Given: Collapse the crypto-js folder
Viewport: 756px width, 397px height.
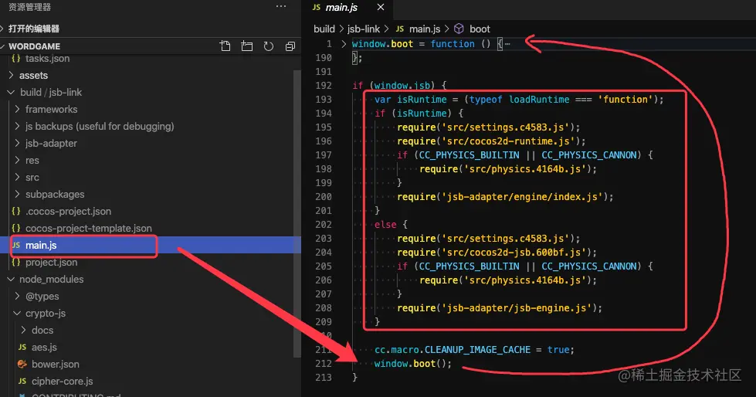Looking at the screenshot, I should [46, 313].
